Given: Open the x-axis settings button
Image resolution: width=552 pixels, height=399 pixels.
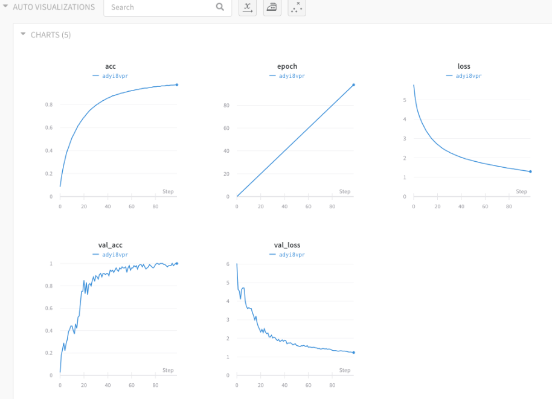Looking at the screenshot, I should click(x=248, y=7).
